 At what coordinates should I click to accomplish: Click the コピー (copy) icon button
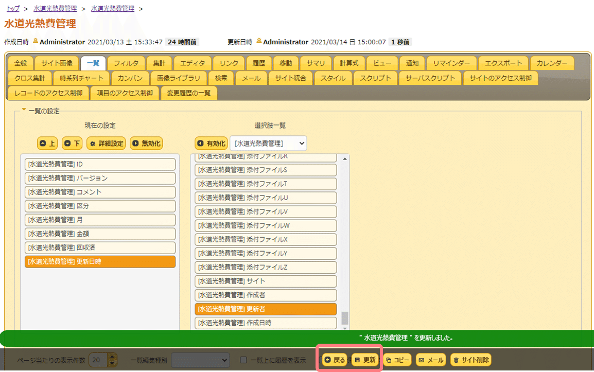pyautogui.click(x=396, y=359)
